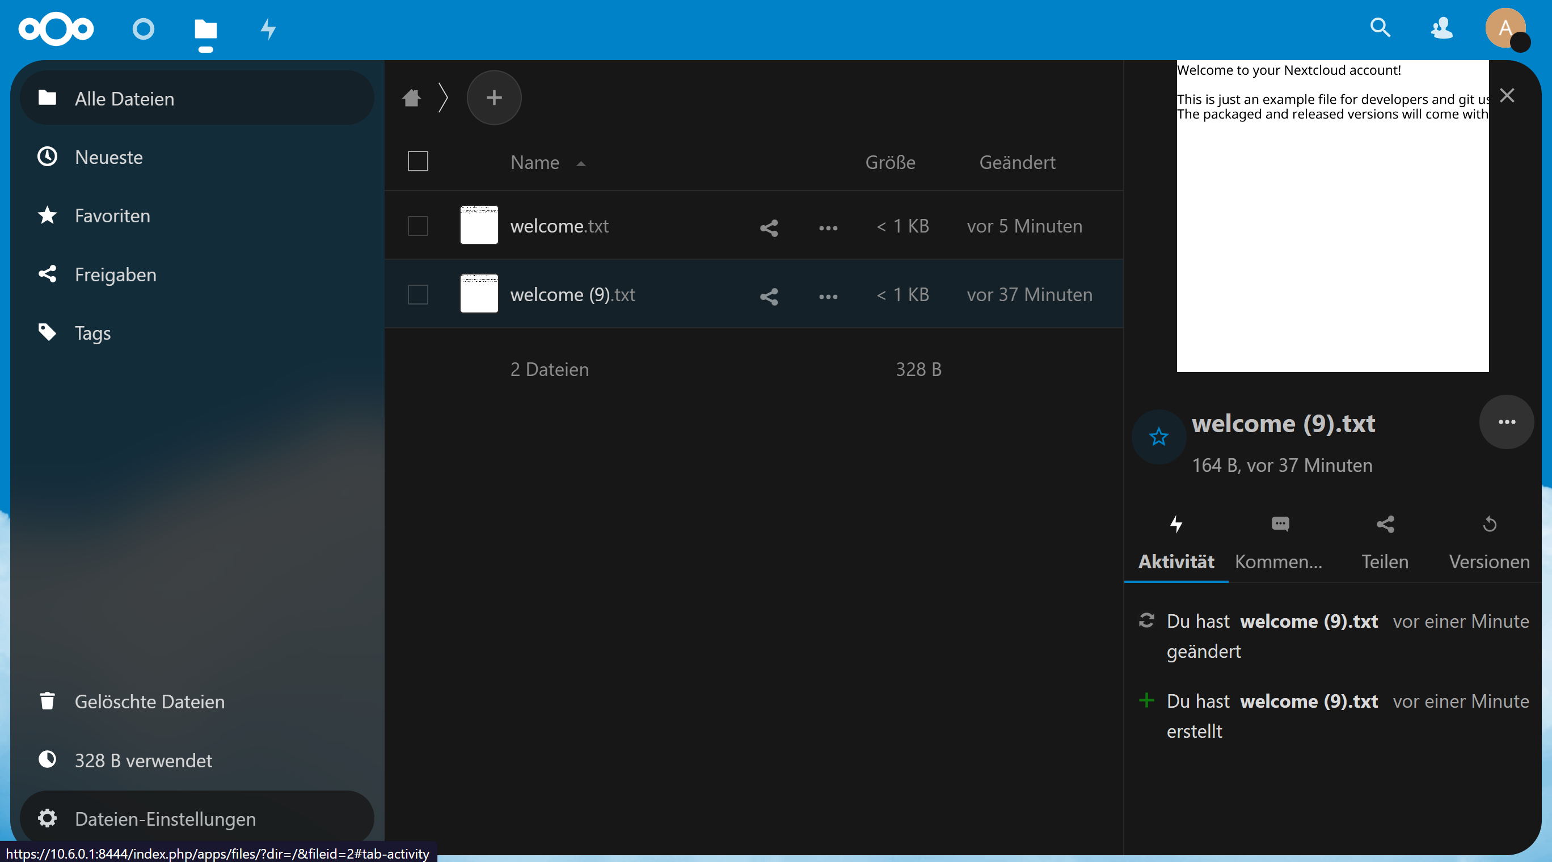Favorite welcome (9).txt with star icon
Screen dimensions: 1552x862
1158,437
